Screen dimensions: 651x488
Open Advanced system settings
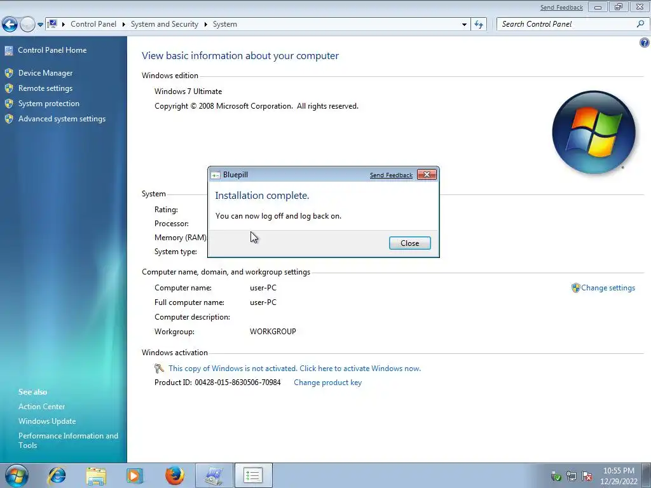pyautogui.click(x=62, y=119)
